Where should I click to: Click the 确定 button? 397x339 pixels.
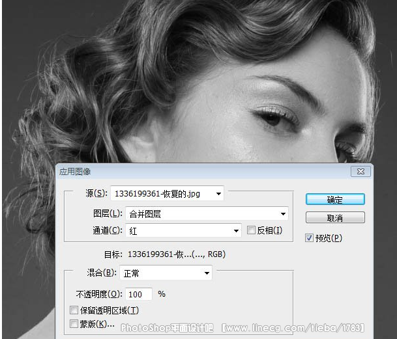tap(335, 200)
